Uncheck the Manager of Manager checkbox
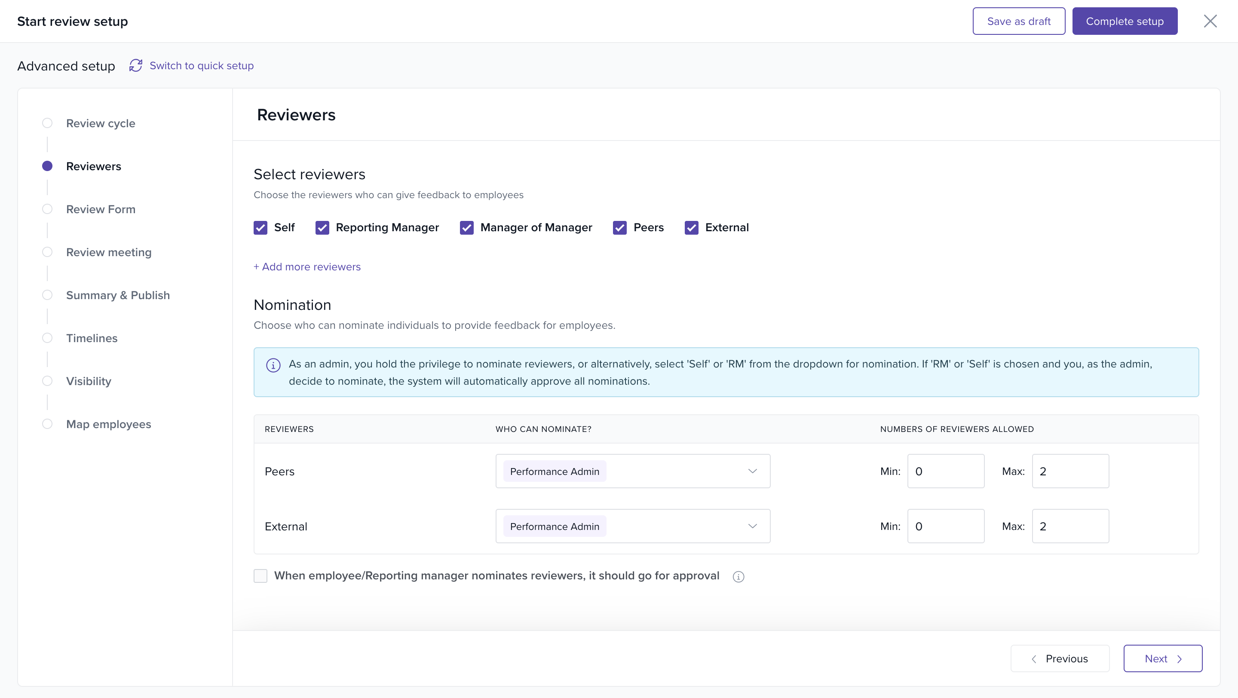The width and height of the screenshot is (1238, 698). click(x=466, y=228)
